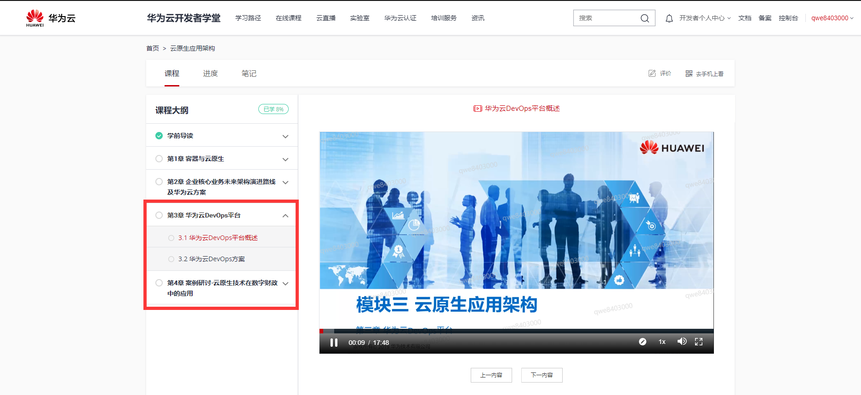Open the 华为云认证 menu
This screenshot has height=395, width=861.
tap(400, 18)
